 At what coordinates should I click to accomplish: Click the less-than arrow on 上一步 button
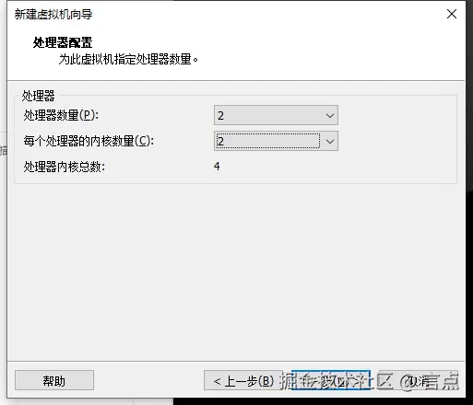[218, 381]
